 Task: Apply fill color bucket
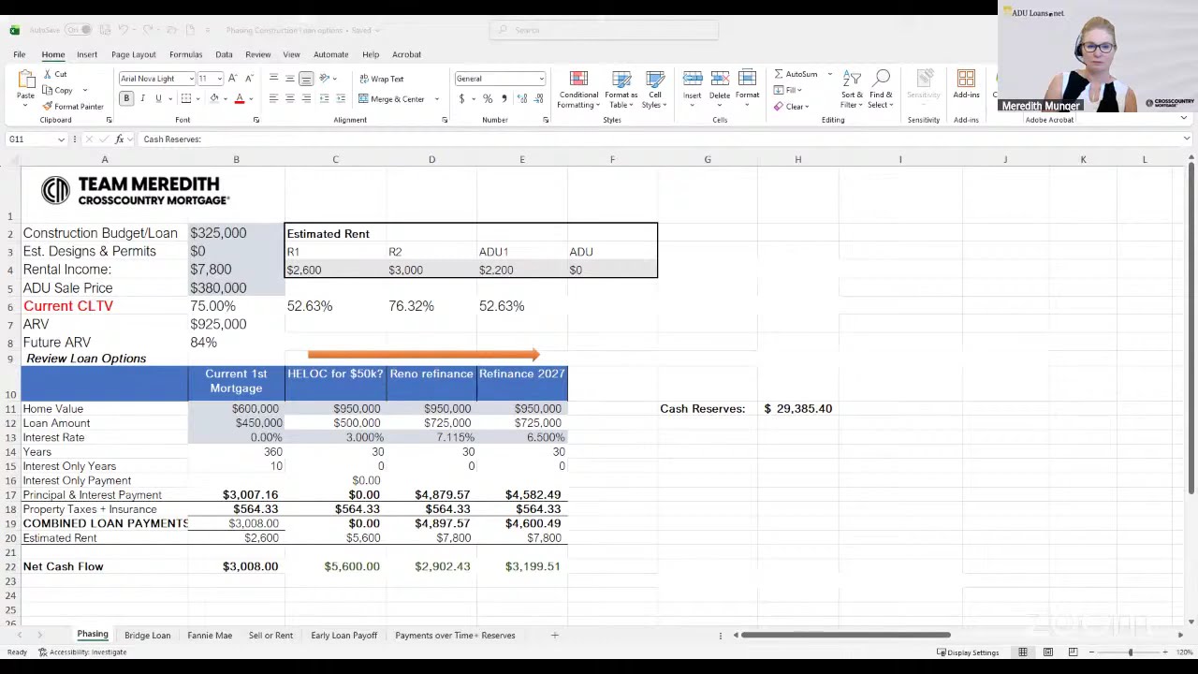click(x=214, y=98)
